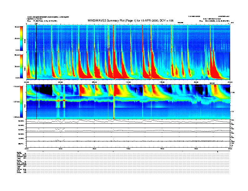
Task: Click the 08:00 label on the bottom time axis
Action: pos(94,149)
